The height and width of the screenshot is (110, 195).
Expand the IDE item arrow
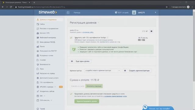point(44,96)
